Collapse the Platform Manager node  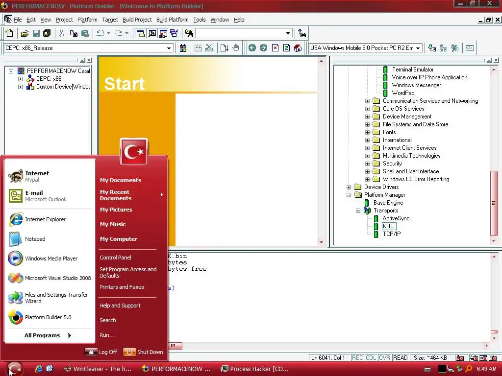tap(349, 195)
